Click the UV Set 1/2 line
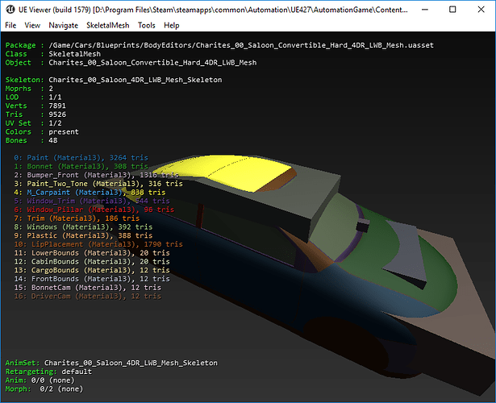 click(x=34, y=123)
